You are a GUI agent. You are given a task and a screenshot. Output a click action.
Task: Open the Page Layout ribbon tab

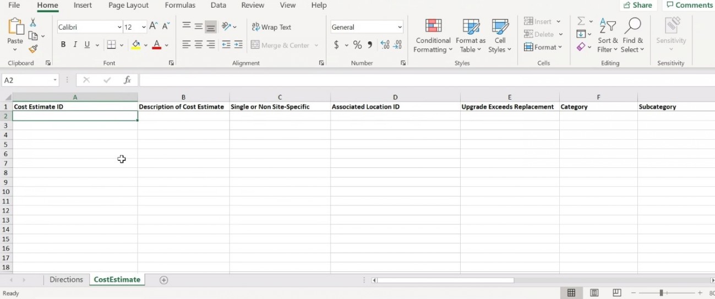[128, 6]
